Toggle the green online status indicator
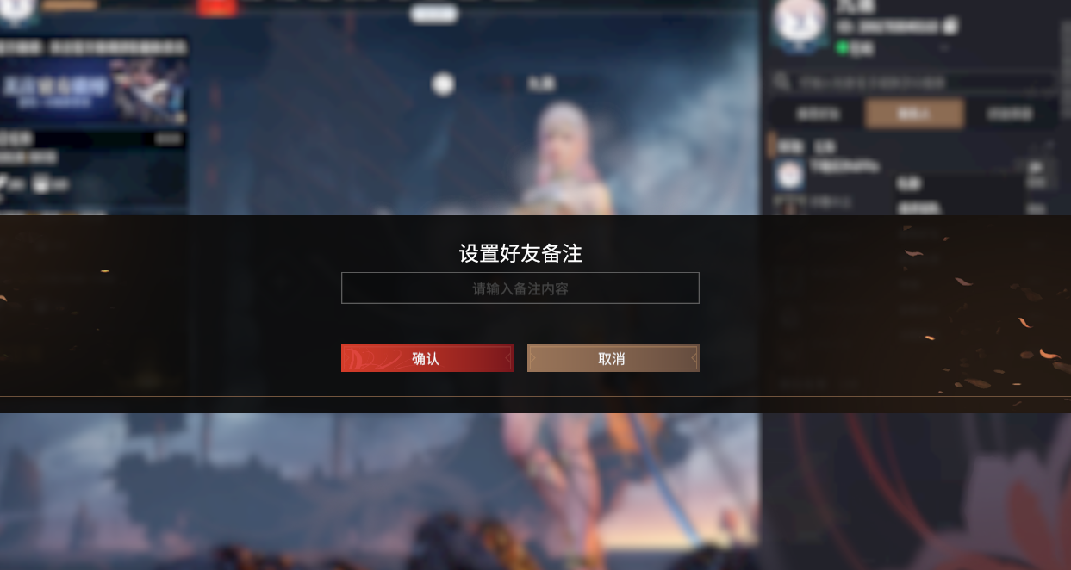 point(842,48)
